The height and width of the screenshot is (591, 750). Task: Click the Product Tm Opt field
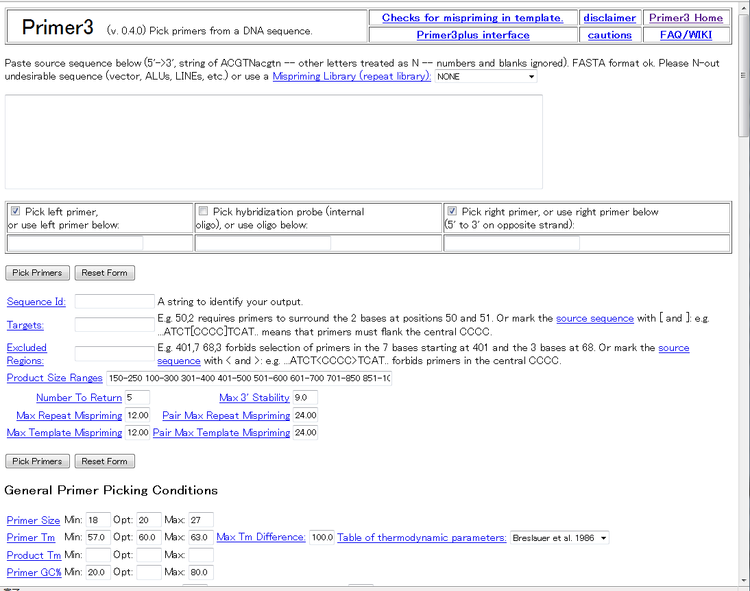[x=149, y=555]
